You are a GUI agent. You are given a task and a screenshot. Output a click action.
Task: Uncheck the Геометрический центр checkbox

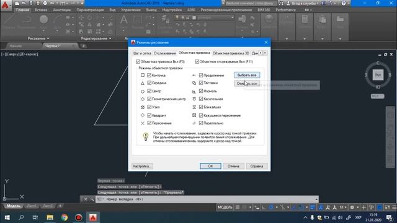149,99
